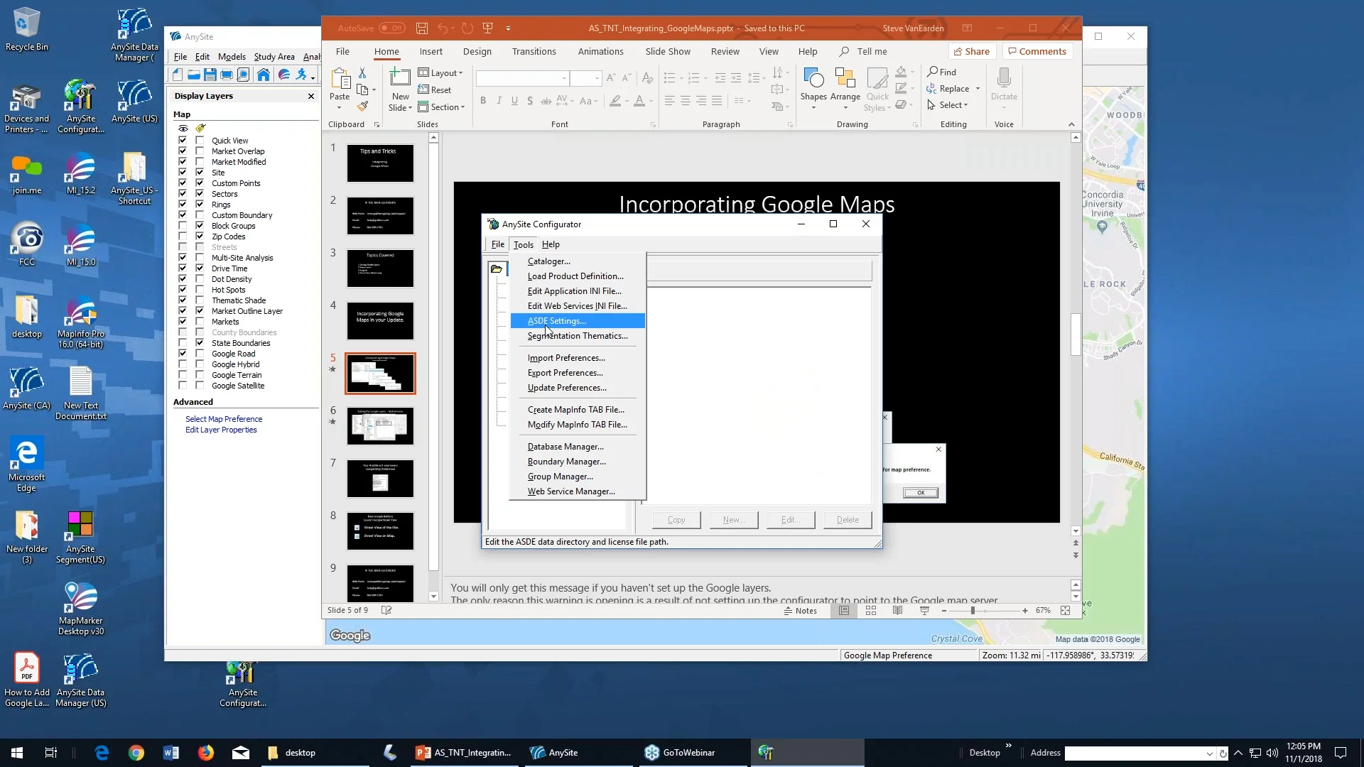Toggle Quick View layer visibility checkbox

coord(183,141)
